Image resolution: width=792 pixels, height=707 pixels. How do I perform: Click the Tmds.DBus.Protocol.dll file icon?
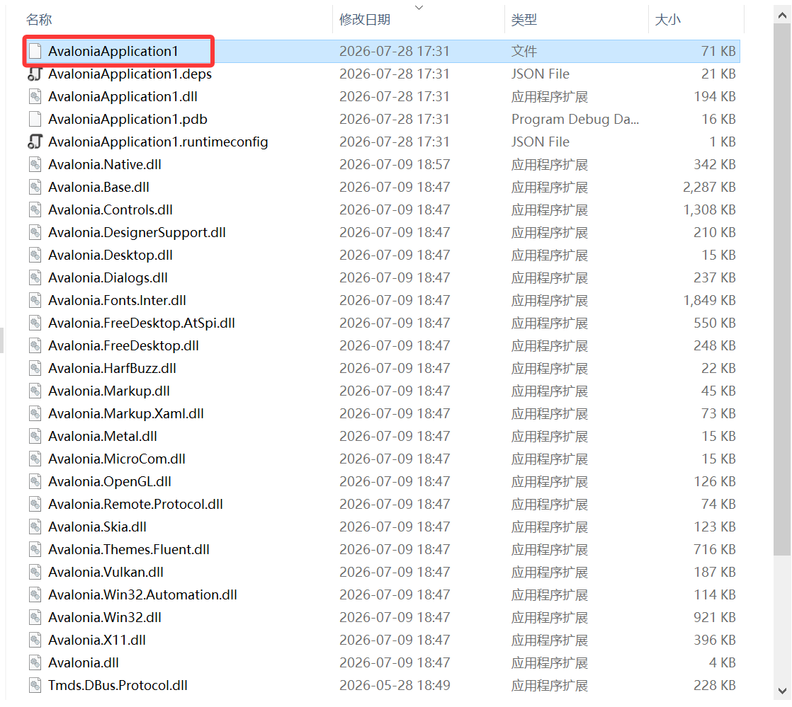[x=35, y=686]
